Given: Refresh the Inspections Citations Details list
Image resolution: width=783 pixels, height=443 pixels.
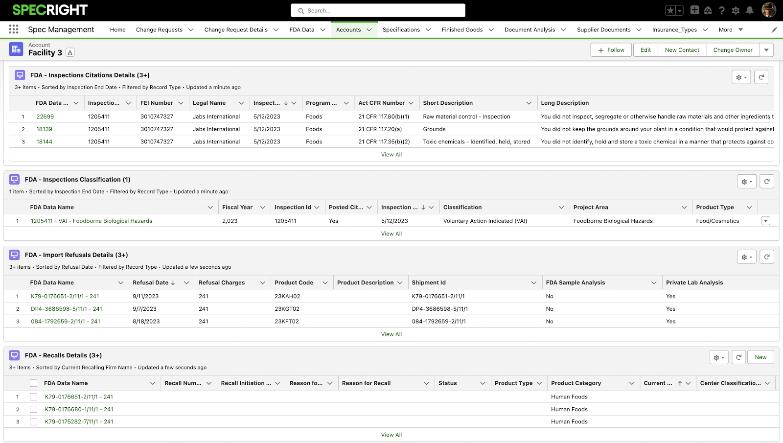Looking at the screenshot, I should click(761, 77).
